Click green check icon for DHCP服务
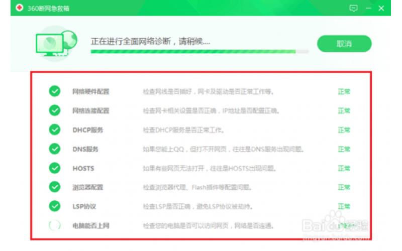 pyautogui.click(x=55, y=130)
